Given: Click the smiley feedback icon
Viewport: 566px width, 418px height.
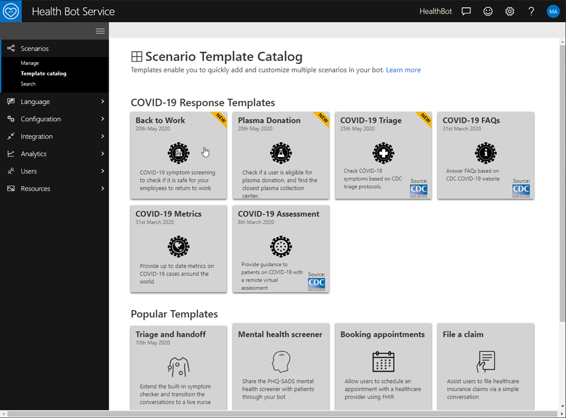Looking at the screenshot, I should [x=488, y=12].
